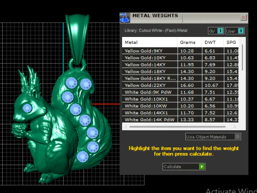Select the Yellow Gold:14KY row
This screenshot has width=257, height=193.
point(180,64)
